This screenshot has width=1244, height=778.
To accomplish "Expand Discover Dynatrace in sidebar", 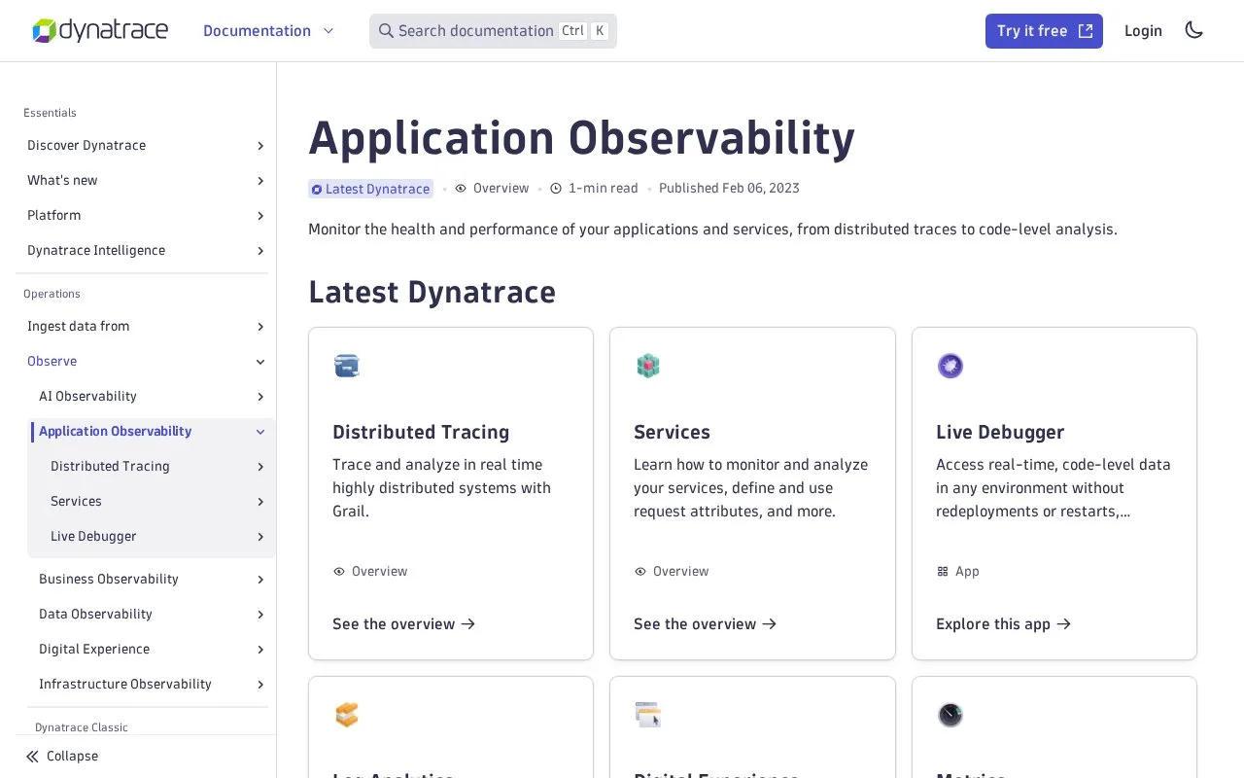I will pyautogui.click(x=260, y=146).
